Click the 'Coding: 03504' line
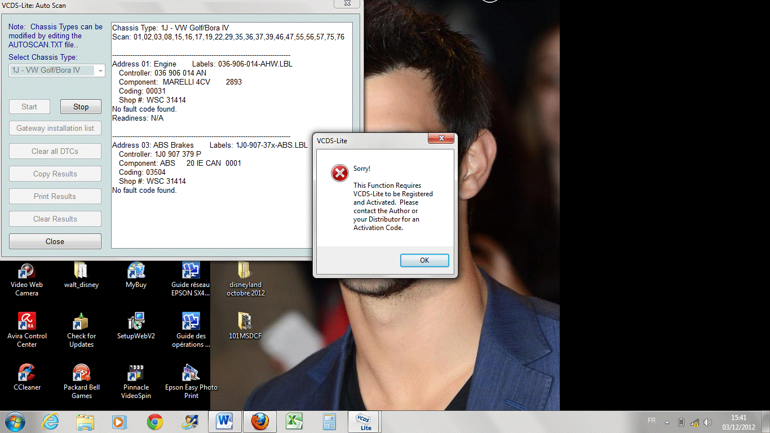 click(x=142, y=172)
